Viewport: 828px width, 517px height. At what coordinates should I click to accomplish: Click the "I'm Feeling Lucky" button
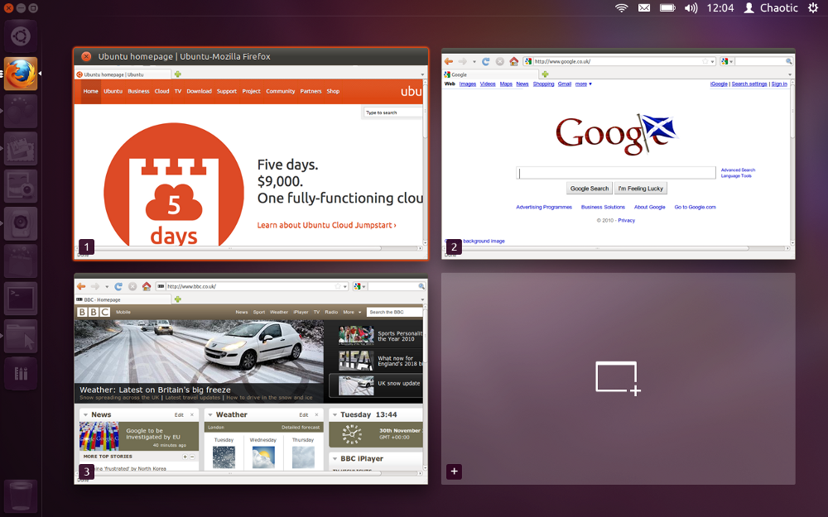coord(640,189)
